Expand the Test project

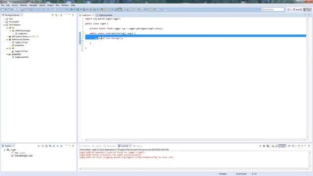(x=4, y=19)
